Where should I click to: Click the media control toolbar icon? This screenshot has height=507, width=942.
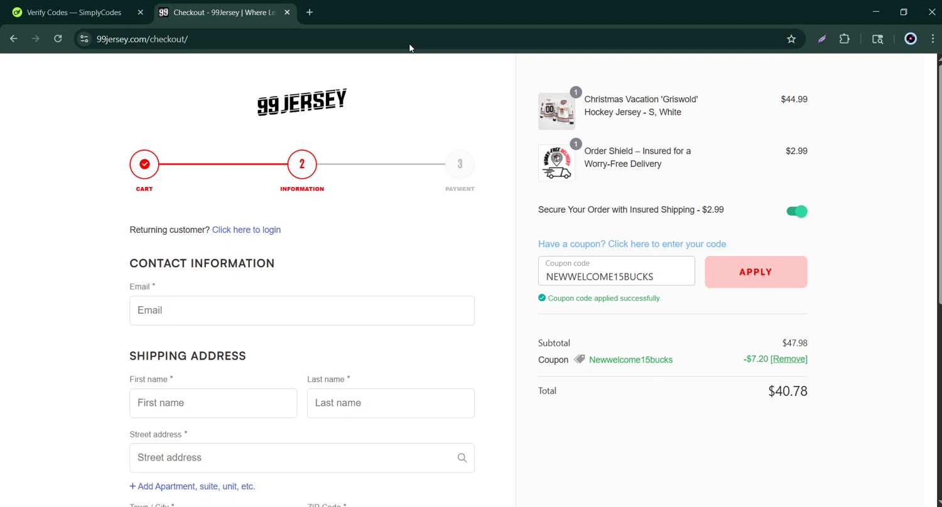(x=878, y=39)
